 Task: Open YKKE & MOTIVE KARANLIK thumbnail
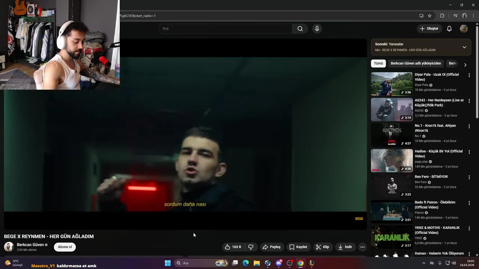tap(391, 237)
